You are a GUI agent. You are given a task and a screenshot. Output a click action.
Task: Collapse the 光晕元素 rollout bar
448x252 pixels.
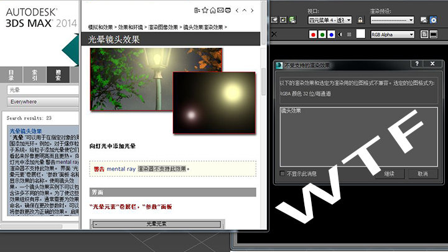(157, 224)
